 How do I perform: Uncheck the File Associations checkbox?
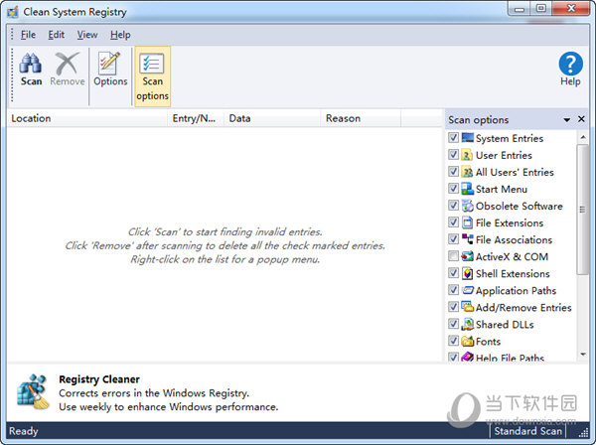(x=453, y=239)
